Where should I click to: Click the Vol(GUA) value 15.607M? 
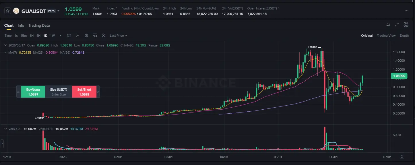coord(29,129)
